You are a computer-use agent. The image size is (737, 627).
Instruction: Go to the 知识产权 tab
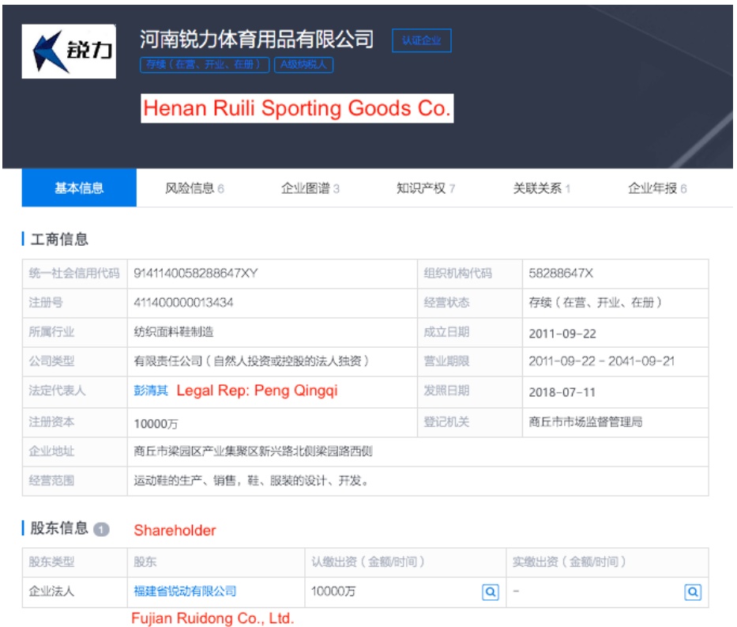pos(426,188)
